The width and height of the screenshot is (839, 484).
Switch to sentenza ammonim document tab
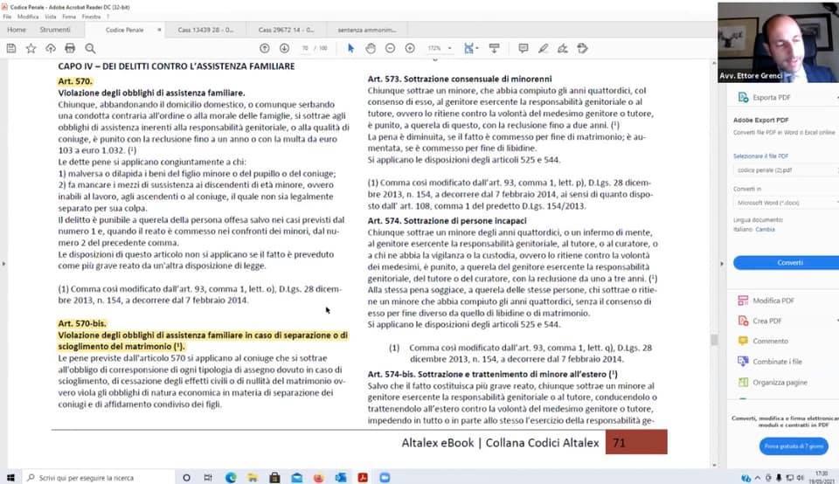click(367, 30)
